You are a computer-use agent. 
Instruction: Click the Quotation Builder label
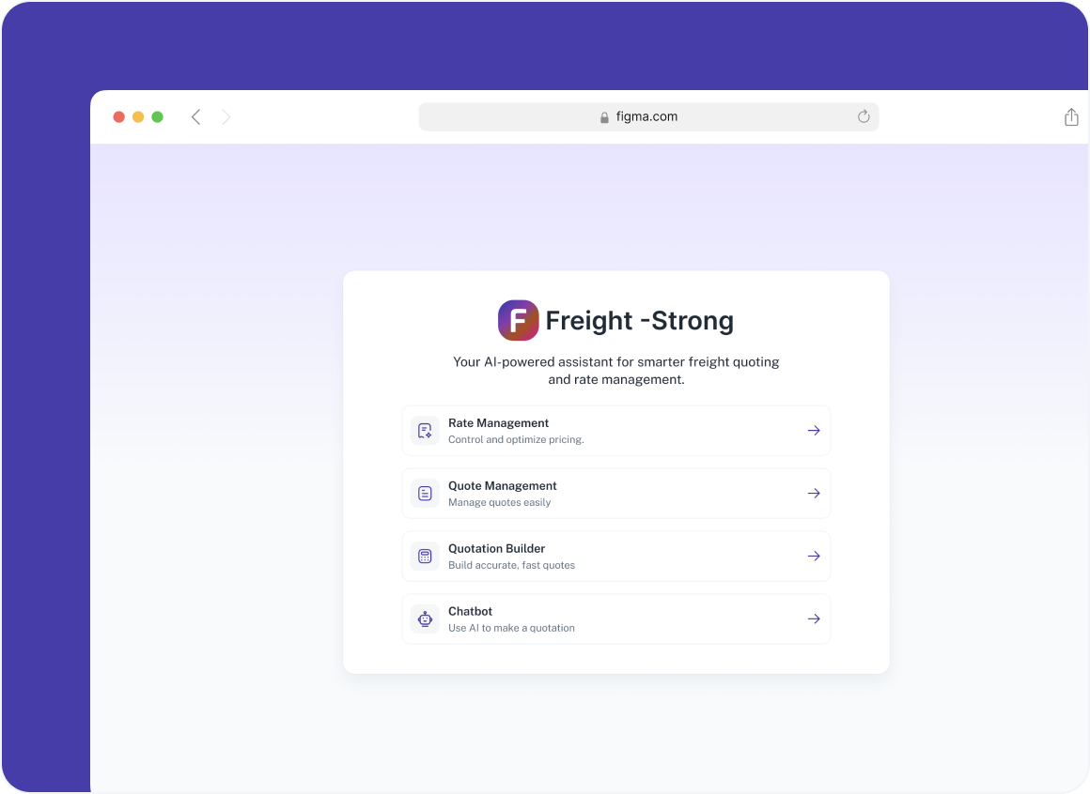click(496, 549)
